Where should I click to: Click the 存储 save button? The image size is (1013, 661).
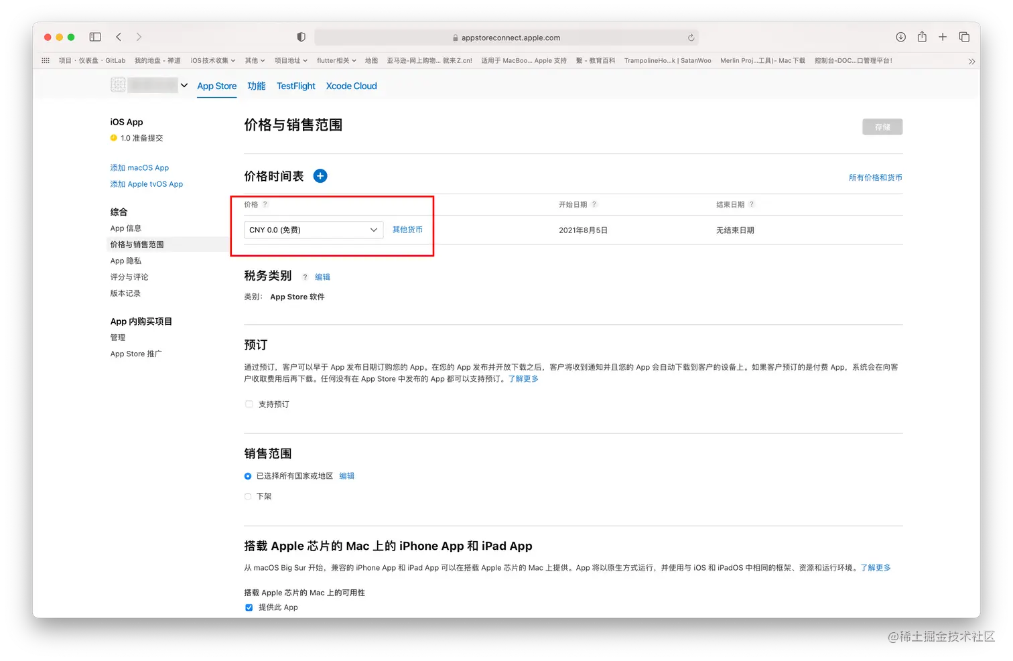click(882, 127)
